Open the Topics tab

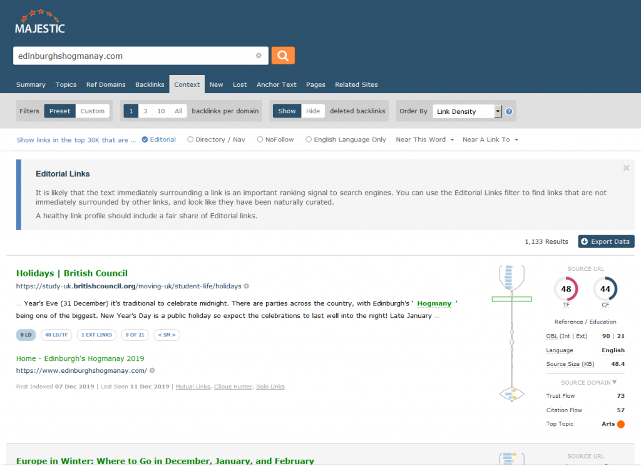[x=66, y=84]
